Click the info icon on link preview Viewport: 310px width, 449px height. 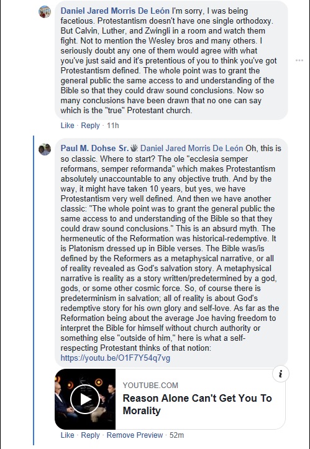tap(280, 374)
